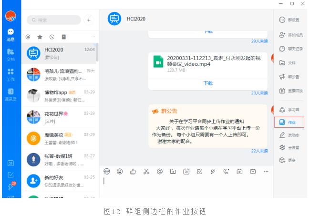Screen dimensions: 310x216
Task: Expand 更多 in the right sidebar
Action: point(289,161)
